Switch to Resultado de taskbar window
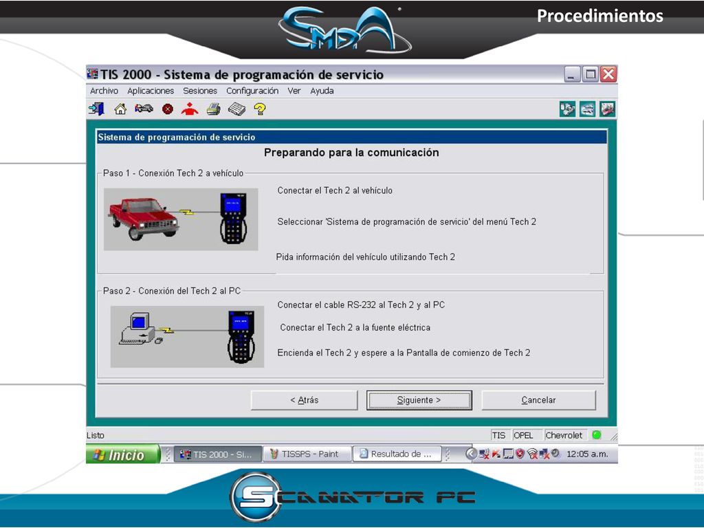 click(x=397, y=454)
